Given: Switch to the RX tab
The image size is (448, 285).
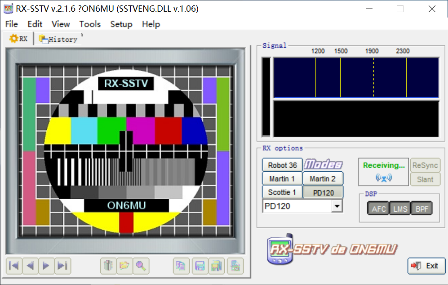Looking at the screenshot, I should pos(19,39).
